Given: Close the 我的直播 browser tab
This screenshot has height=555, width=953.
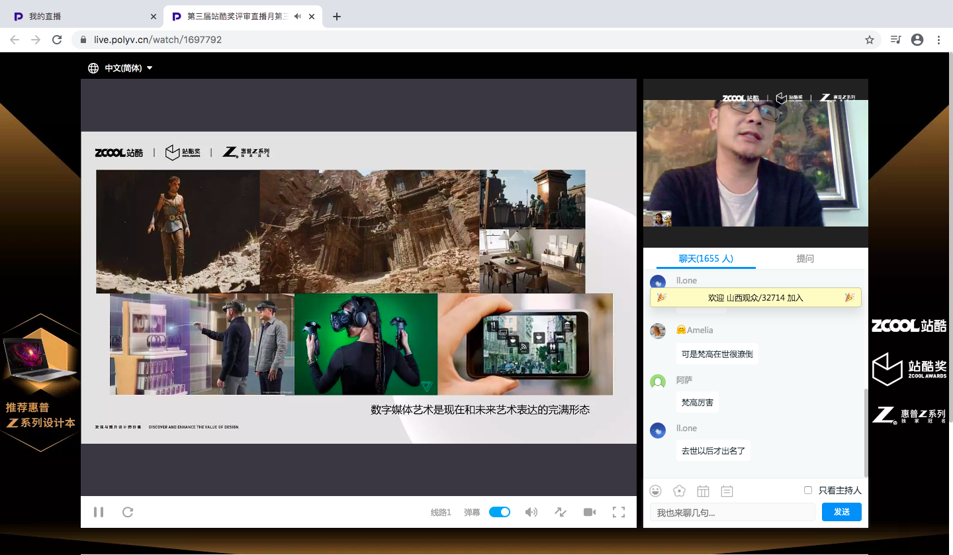Looking at the screenshot, I should tap(154, 17).
